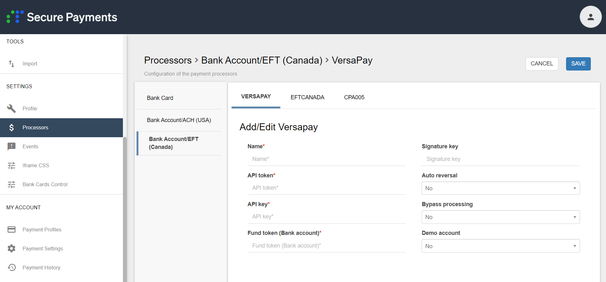Focus the Name input field
Viewport: 606px width, 282px height.
coord(326,159)
